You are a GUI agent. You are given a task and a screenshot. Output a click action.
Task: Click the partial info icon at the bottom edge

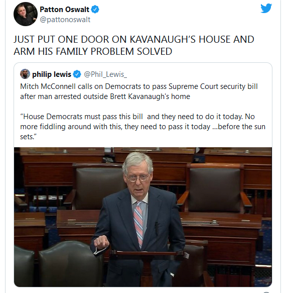[x=266, y=292]
